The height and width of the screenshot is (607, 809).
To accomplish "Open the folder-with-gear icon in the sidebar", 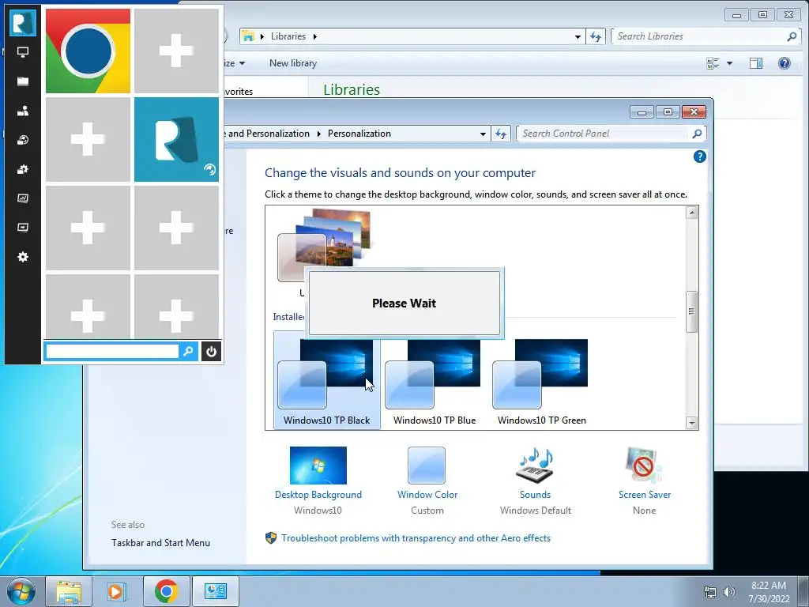I will pos(23,169).
